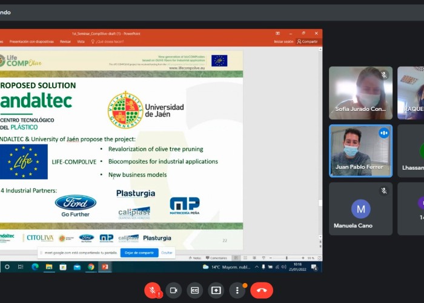Open the 'Presentación con diapositivas' ribbon tab

[31, 42]
